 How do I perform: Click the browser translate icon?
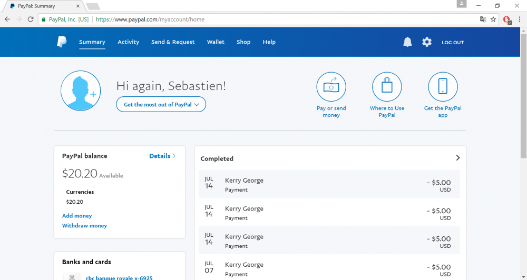tap(482, 19)
